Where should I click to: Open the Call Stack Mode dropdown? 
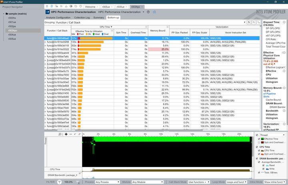[199, 182]
